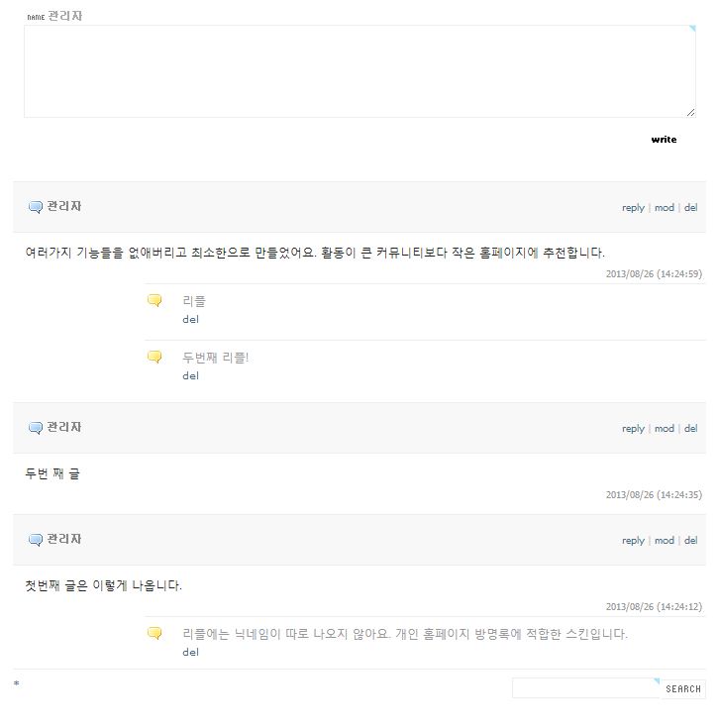Delete the '리플' reply comment

pos(191,320)
